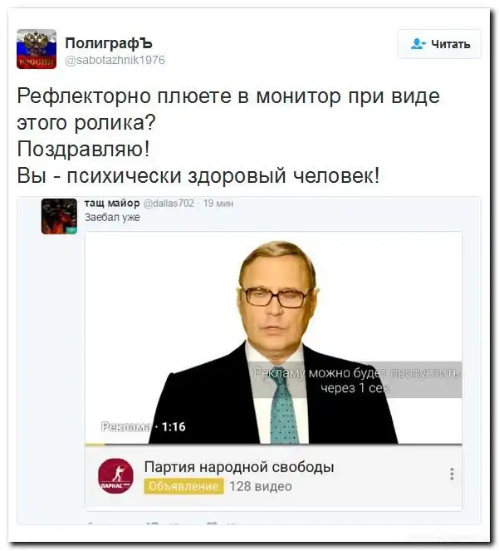Click the ПАРНАС red channel logo
Screen dimensions: 499x551
115,476
